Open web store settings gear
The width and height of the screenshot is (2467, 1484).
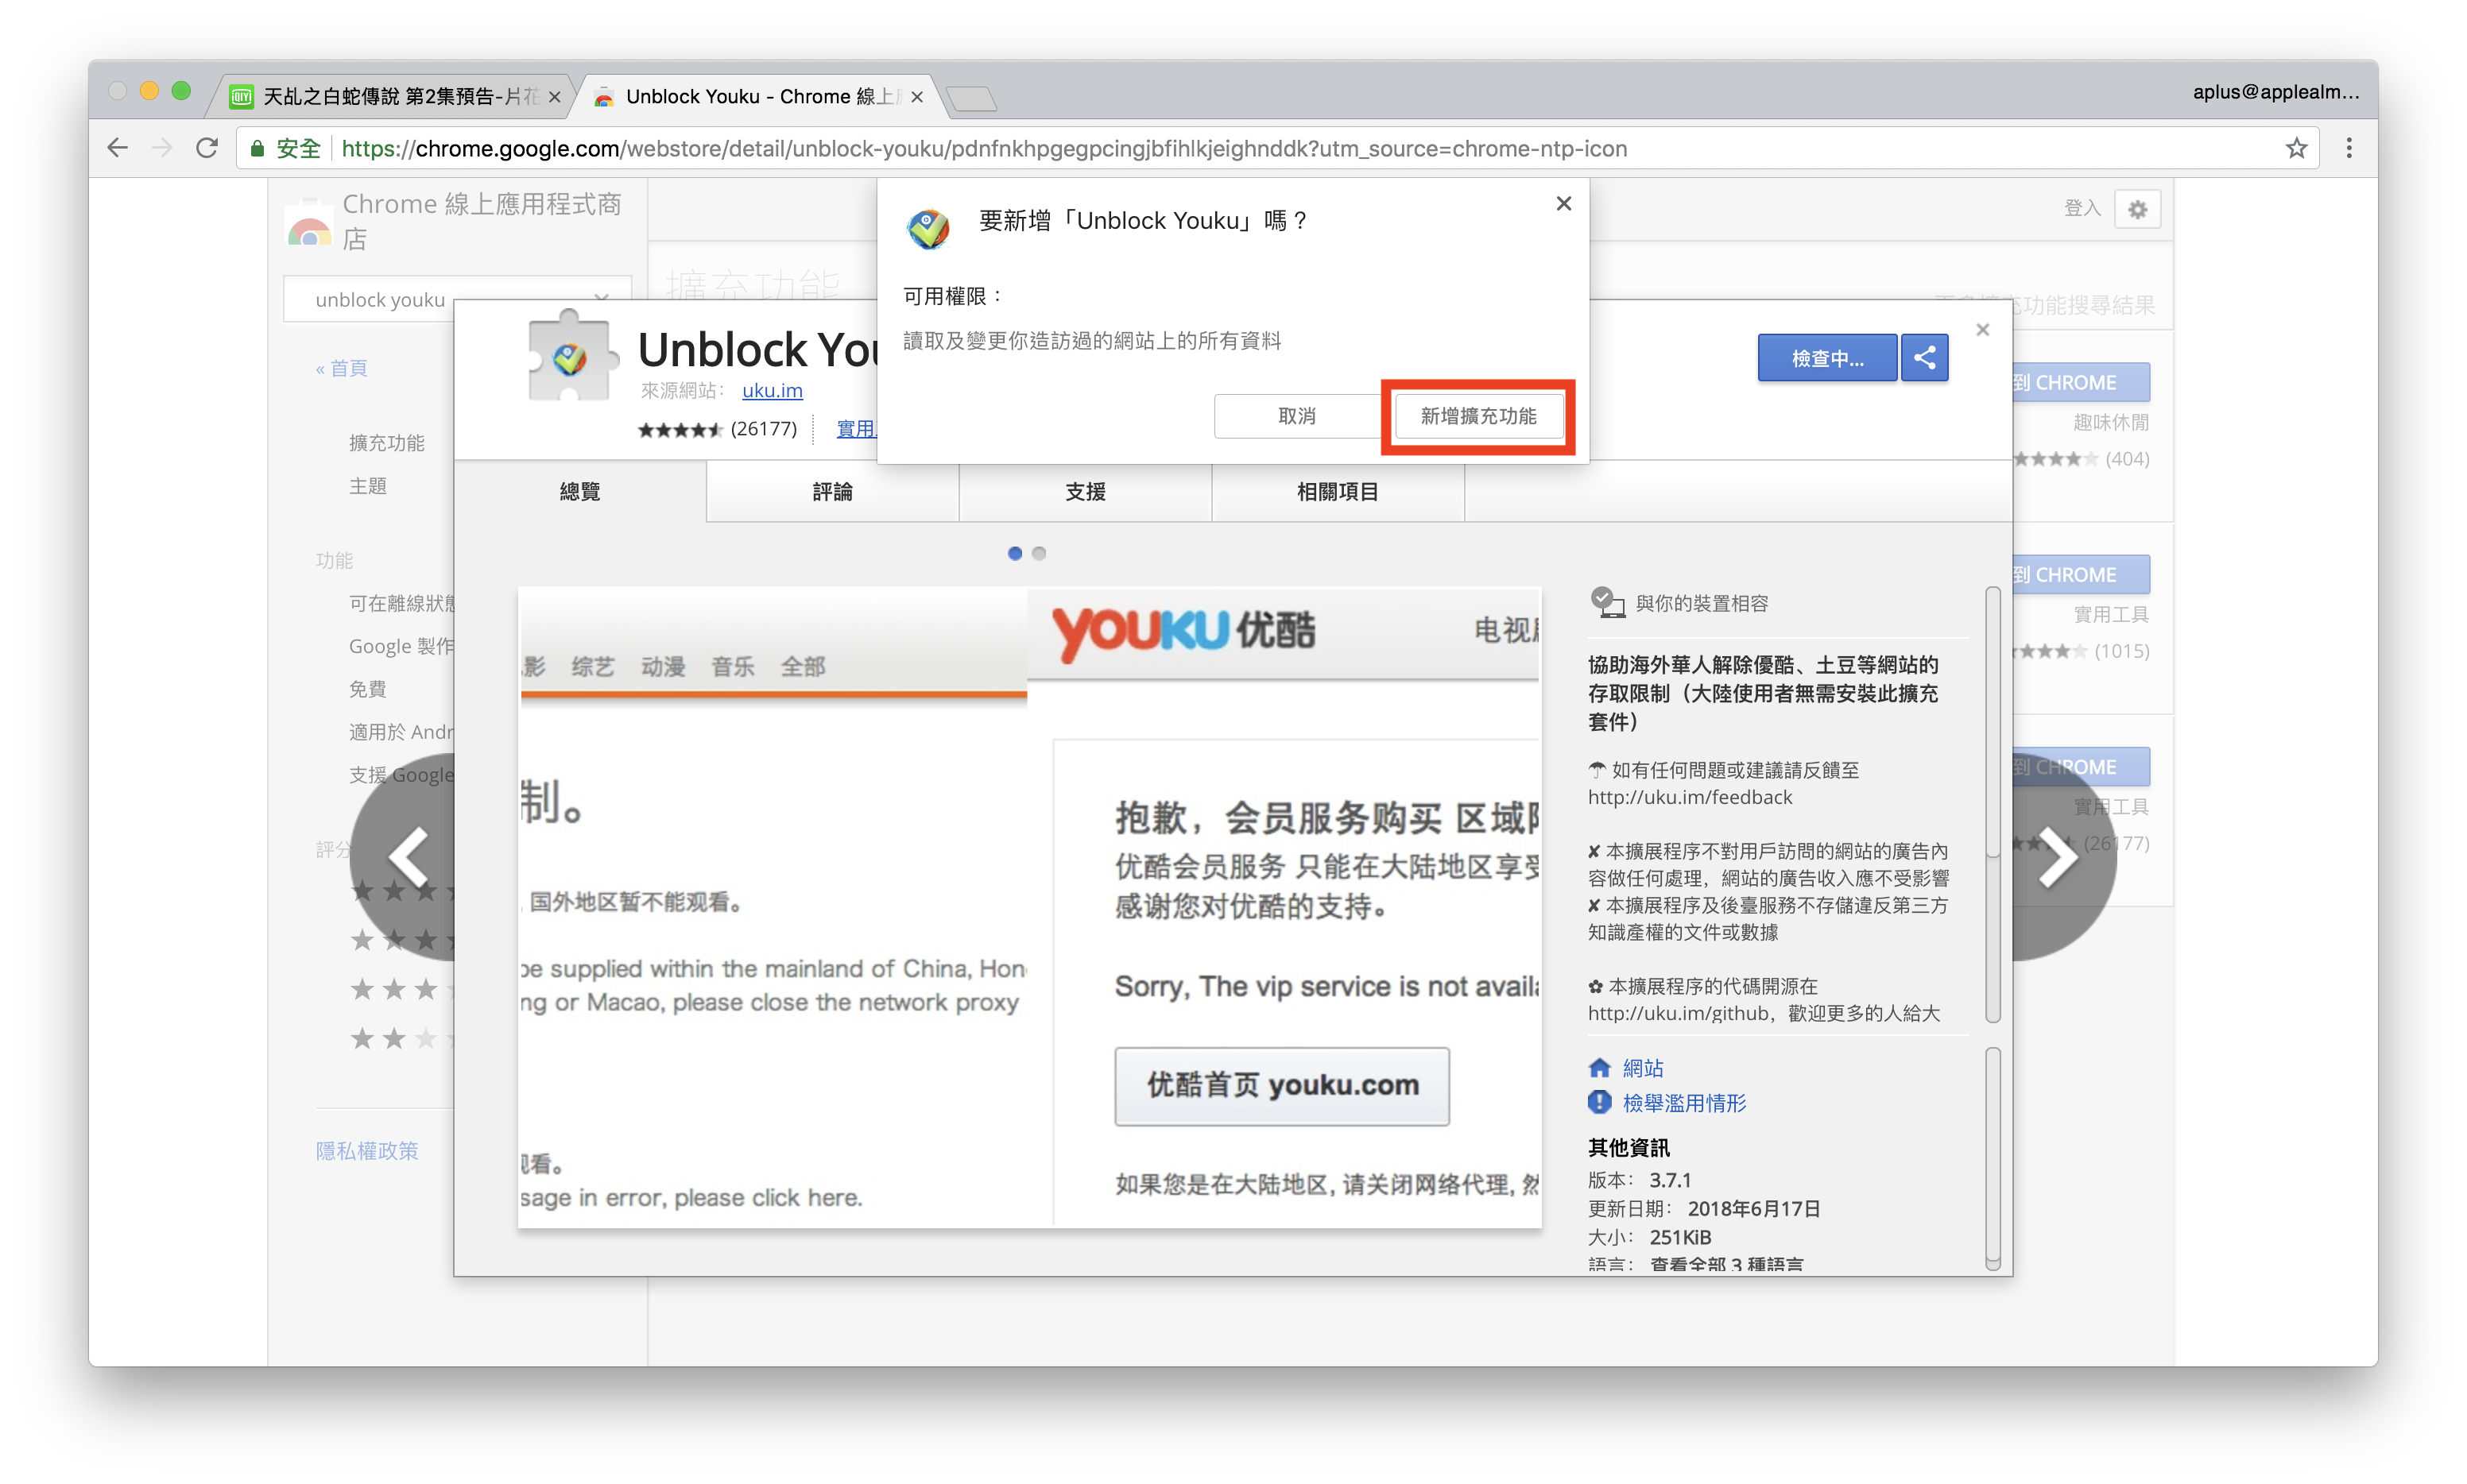[2138, 209]
